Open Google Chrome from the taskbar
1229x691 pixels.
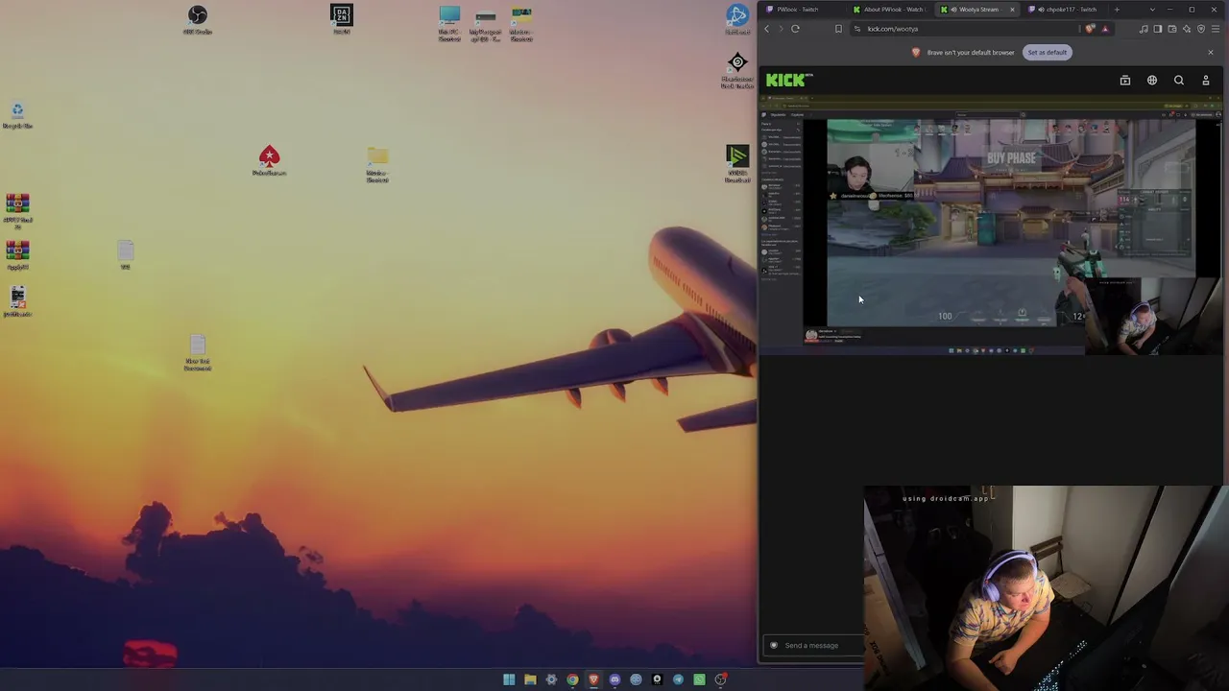572,679
